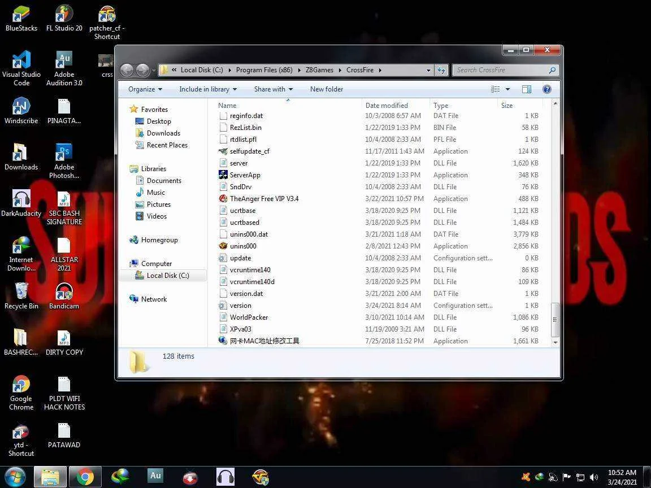Navigate to Local Disk (C:) breadcrumb

202,70
